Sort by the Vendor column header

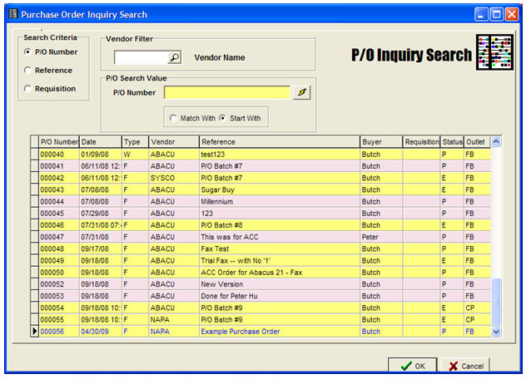tap(173, 142)
